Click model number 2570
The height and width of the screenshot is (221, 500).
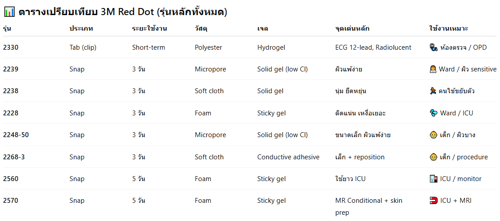11,201
